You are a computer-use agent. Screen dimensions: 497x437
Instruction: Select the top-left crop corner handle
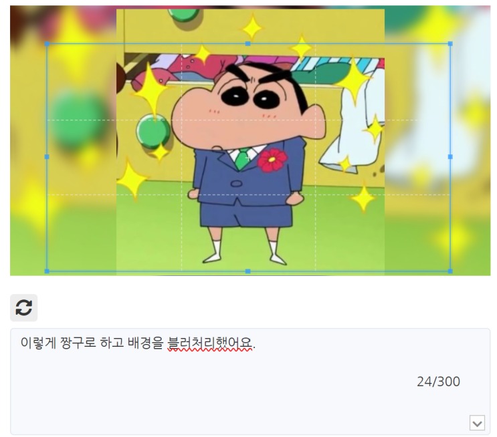pos(47,43)
